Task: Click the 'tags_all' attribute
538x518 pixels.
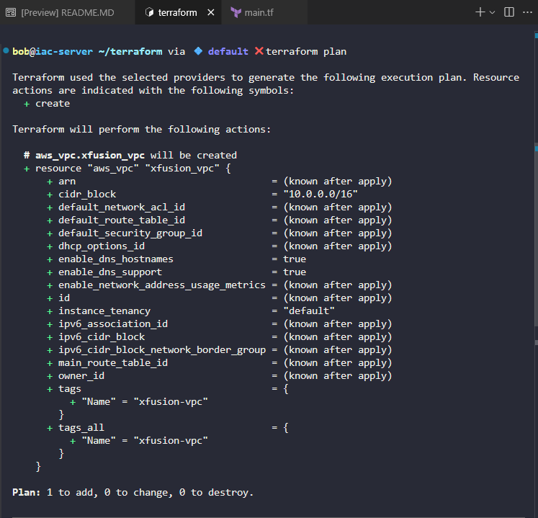Action: 81,428
